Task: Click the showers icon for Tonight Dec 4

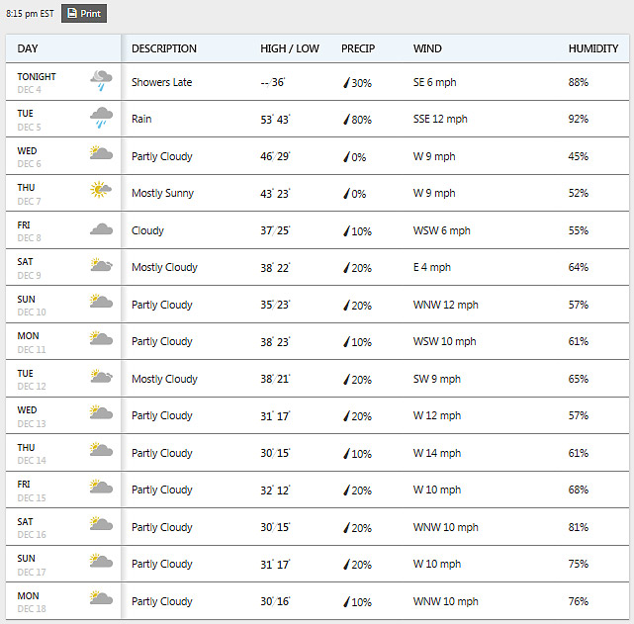Action: tap(101, 80)
